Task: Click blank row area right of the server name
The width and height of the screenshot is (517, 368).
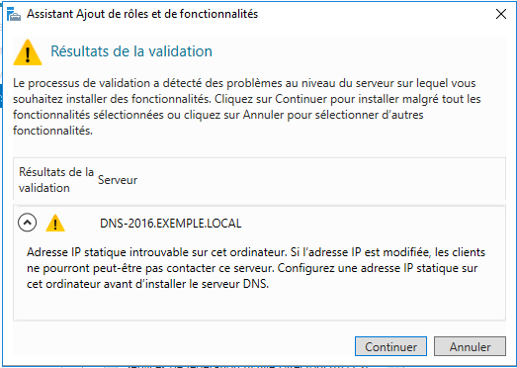Action: (x=373, y=224)
